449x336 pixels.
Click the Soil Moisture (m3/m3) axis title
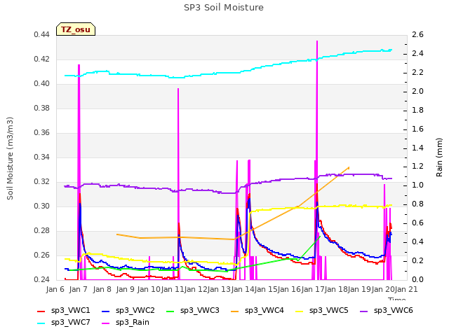(10, 158)
